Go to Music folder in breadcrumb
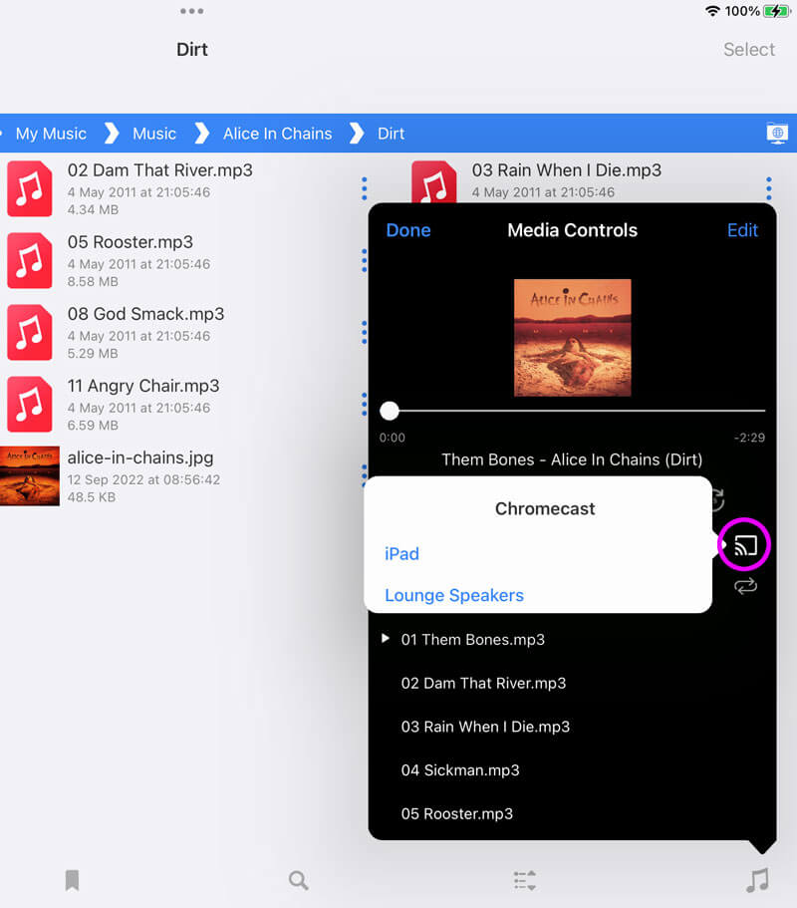797x908 pixels. 154,134
